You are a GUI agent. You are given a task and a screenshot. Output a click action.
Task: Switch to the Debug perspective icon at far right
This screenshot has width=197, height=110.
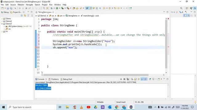[195, 8]
